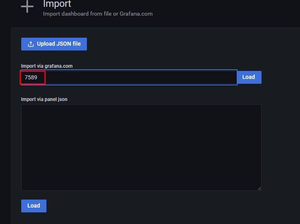
Task: Click blank panel area right of Upload button
Action: pos(174,44)
